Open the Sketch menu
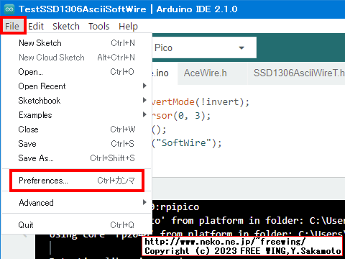 coord(66,26)
